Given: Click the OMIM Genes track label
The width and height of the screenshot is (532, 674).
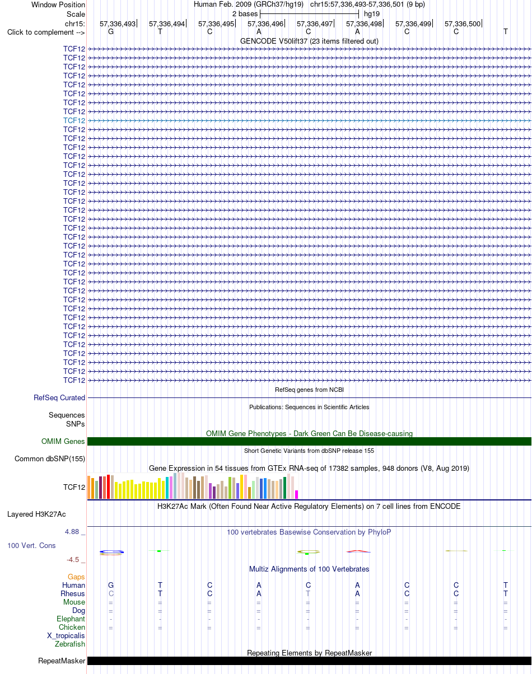Looking at the screenshot, I should [63, 442].
